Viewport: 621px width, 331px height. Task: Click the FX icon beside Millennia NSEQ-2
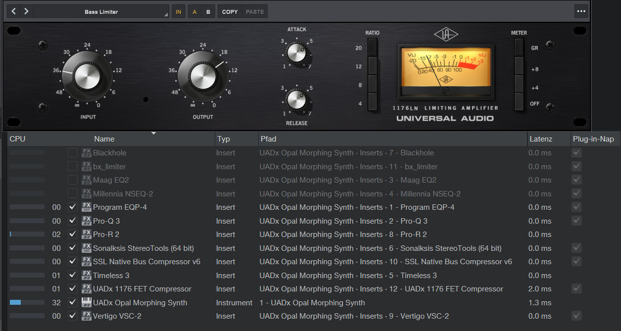[x=87, y=193]
